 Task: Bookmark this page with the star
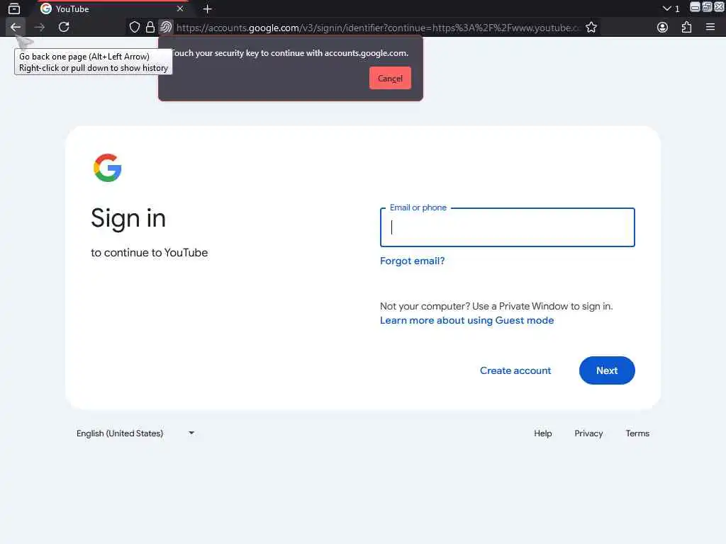coord(591,28)
